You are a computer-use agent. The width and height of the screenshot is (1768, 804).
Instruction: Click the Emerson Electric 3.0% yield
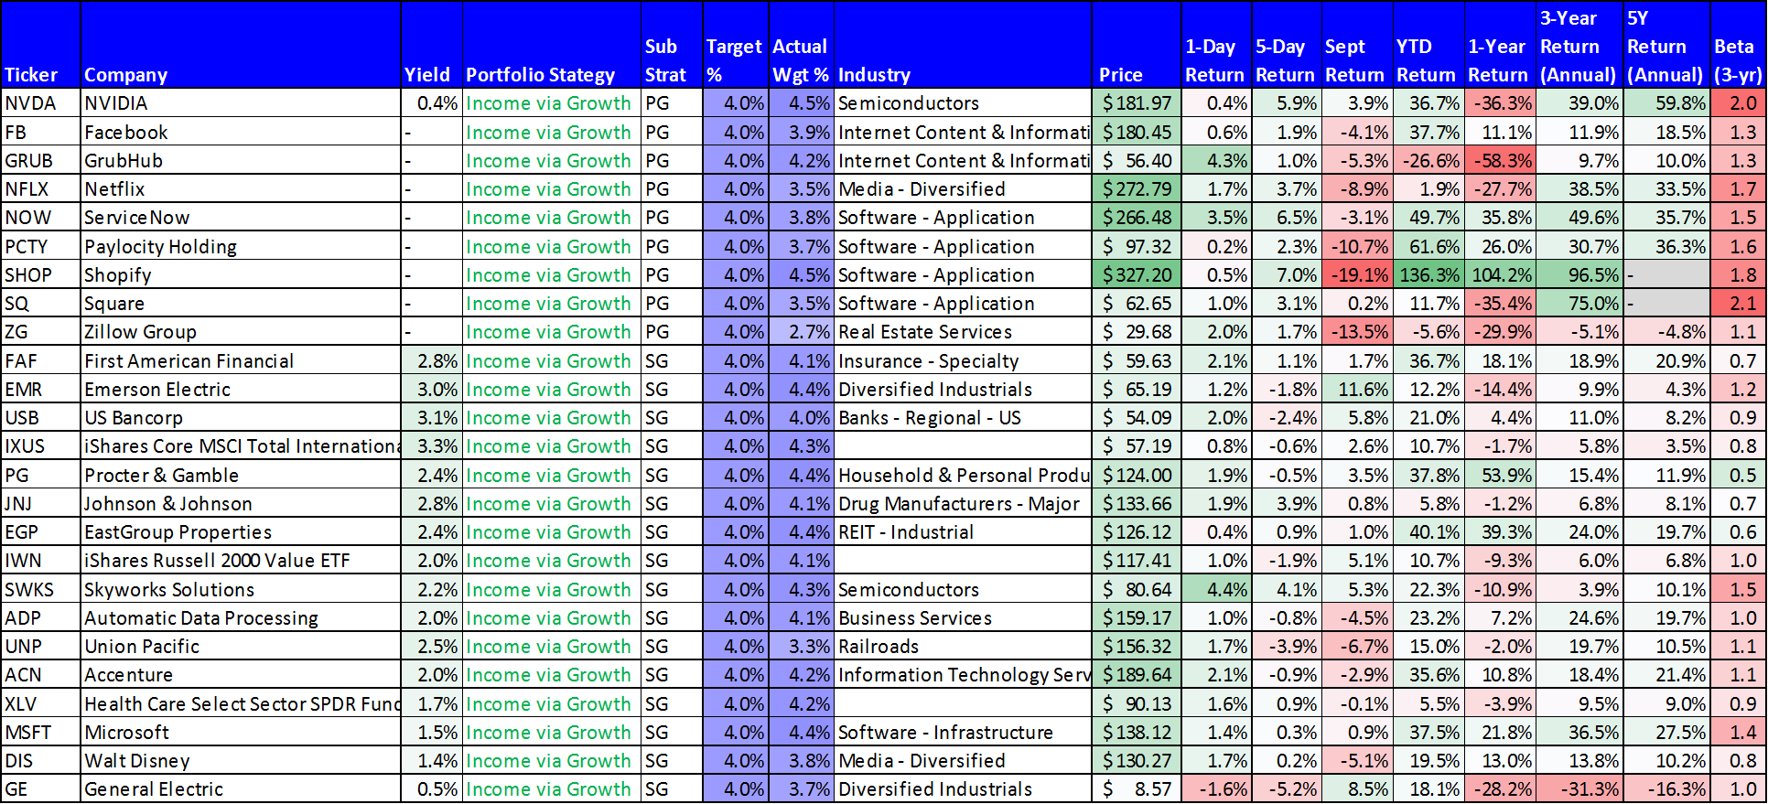pyautogui.click(x=431, y=390)
